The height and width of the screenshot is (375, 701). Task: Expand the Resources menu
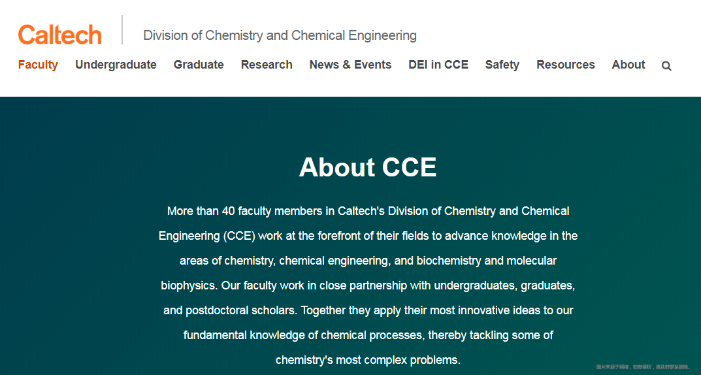coord(566,65)
